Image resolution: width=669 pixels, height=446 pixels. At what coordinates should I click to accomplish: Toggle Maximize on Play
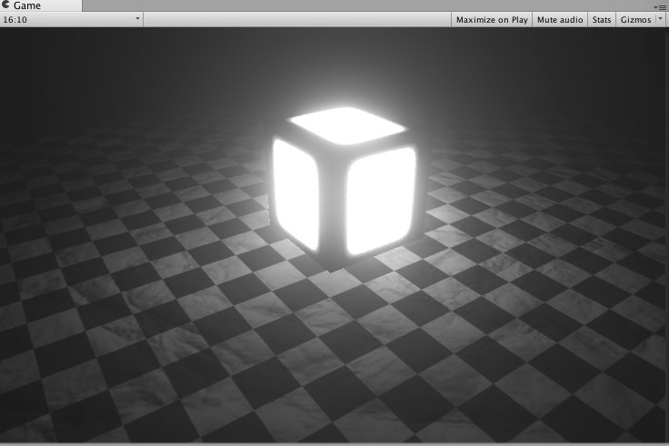492,20
